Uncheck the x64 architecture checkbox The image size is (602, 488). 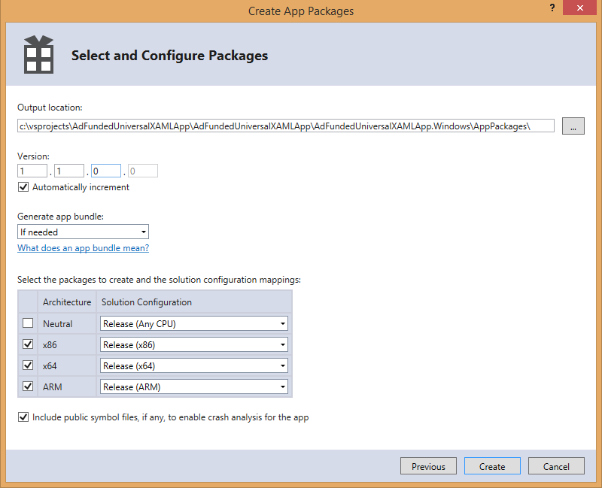(x=27, y=365)
